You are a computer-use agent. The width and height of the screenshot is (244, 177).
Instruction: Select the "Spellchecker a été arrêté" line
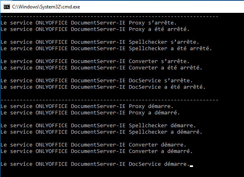pyautogui.click(x=106, y=49)
